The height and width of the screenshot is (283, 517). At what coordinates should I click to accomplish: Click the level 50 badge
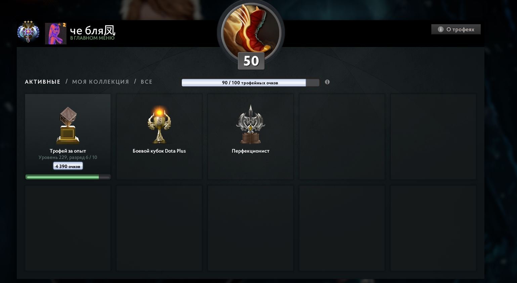[x=251, y=61]
